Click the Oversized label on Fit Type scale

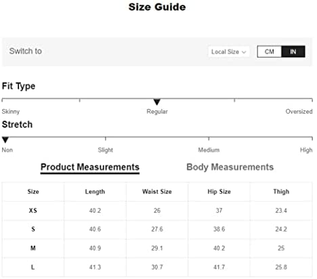[x=299, y=112]
